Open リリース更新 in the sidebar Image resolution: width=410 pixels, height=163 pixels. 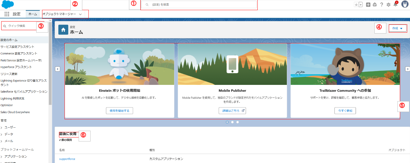click(9, 74)
